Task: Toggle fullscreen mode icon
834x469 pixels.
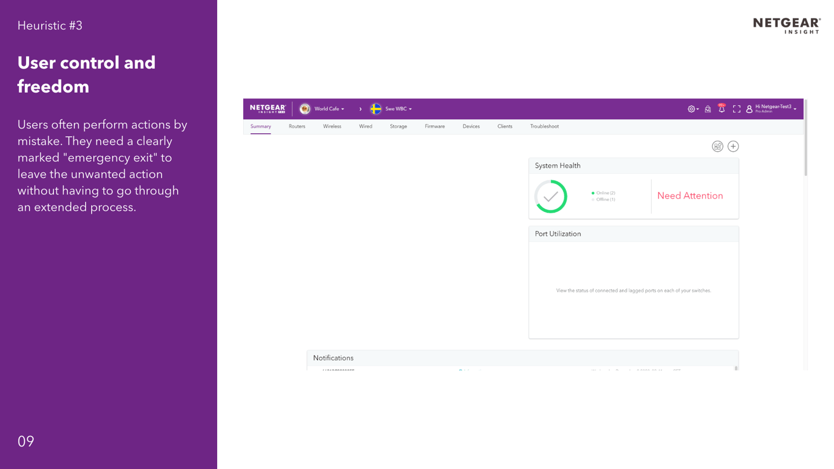Action: click(737, 109)
